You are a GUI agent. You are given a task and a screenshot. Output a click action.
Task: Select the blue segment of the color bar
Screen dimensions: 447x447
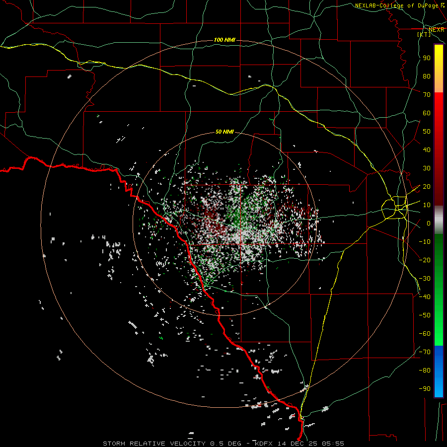(x=439, y=371)
